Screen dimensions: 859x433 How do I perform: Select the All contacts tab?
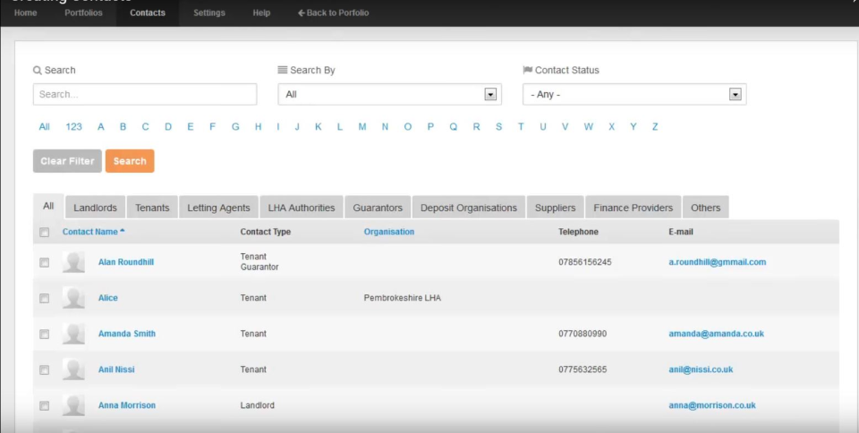click(x=48, y=207)
